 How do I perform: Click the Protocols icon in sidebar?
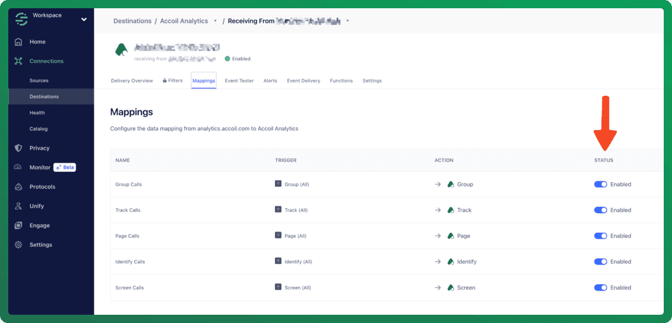click(x=18, y=187)
